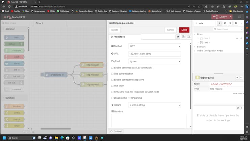Check Use authentication option

point(112,74)
